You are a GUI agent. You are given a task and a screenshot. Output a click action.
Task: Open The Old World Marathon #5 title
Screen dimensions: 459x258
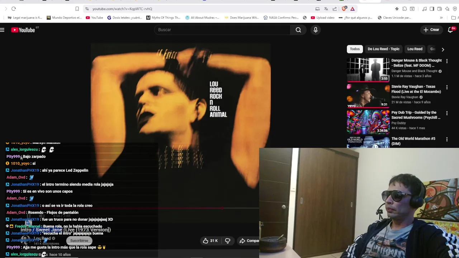[x=413, y=141]
